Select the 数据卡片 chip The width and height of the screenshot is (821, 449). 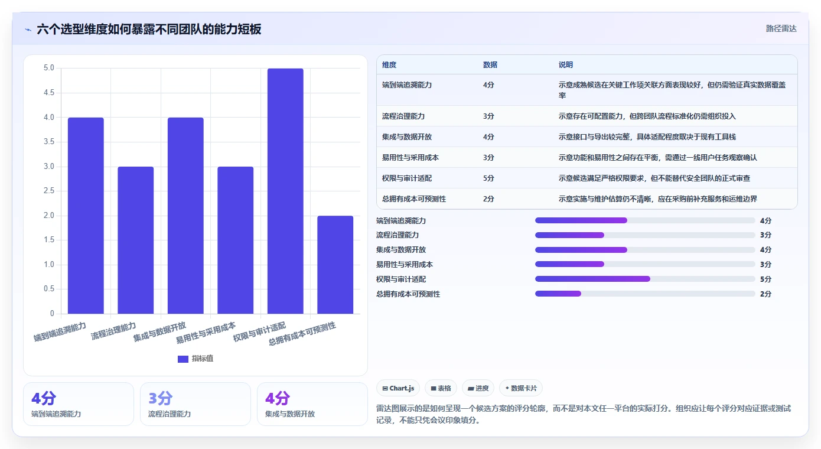click(x=520, y=388)
